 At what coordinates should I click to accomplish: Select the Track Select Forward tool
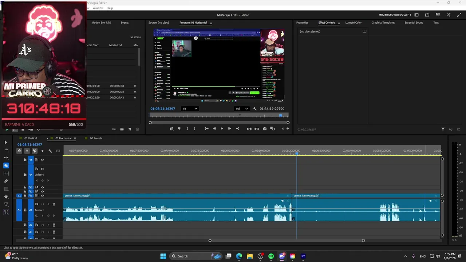[6, 150]
